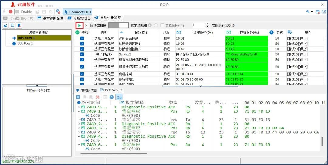
Task: Uncheck the 诊断会话控制1 row checkbox
Action: [x=82, y=44]
